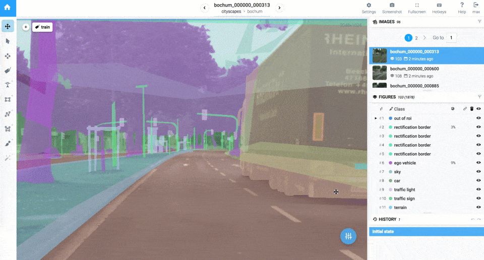
Task: Click the FIGURES panel header
Action: click(427, 97)
